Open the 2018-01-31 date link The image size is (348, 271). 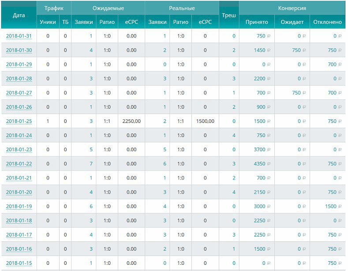[19, 36]
